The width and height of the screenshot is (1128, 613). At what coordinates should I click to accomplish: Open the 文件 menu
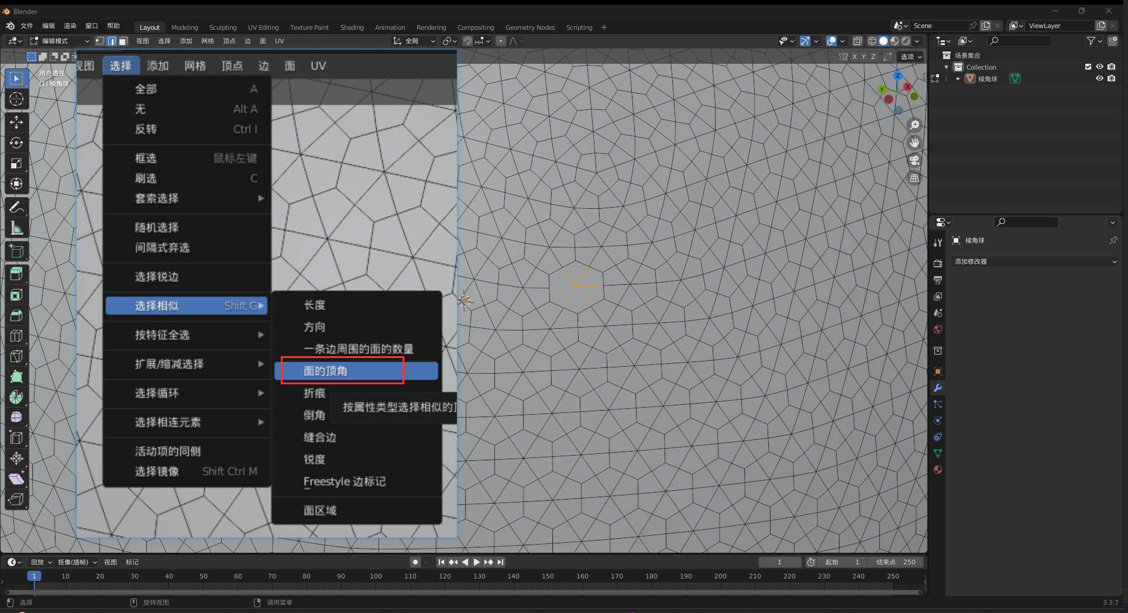(27, 26)
